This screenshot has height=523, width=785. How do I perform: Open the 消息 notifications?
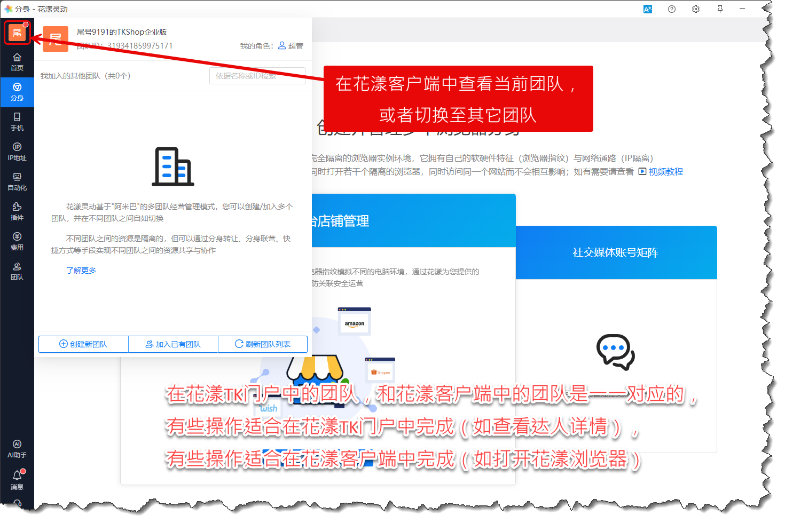coord(17,480)
